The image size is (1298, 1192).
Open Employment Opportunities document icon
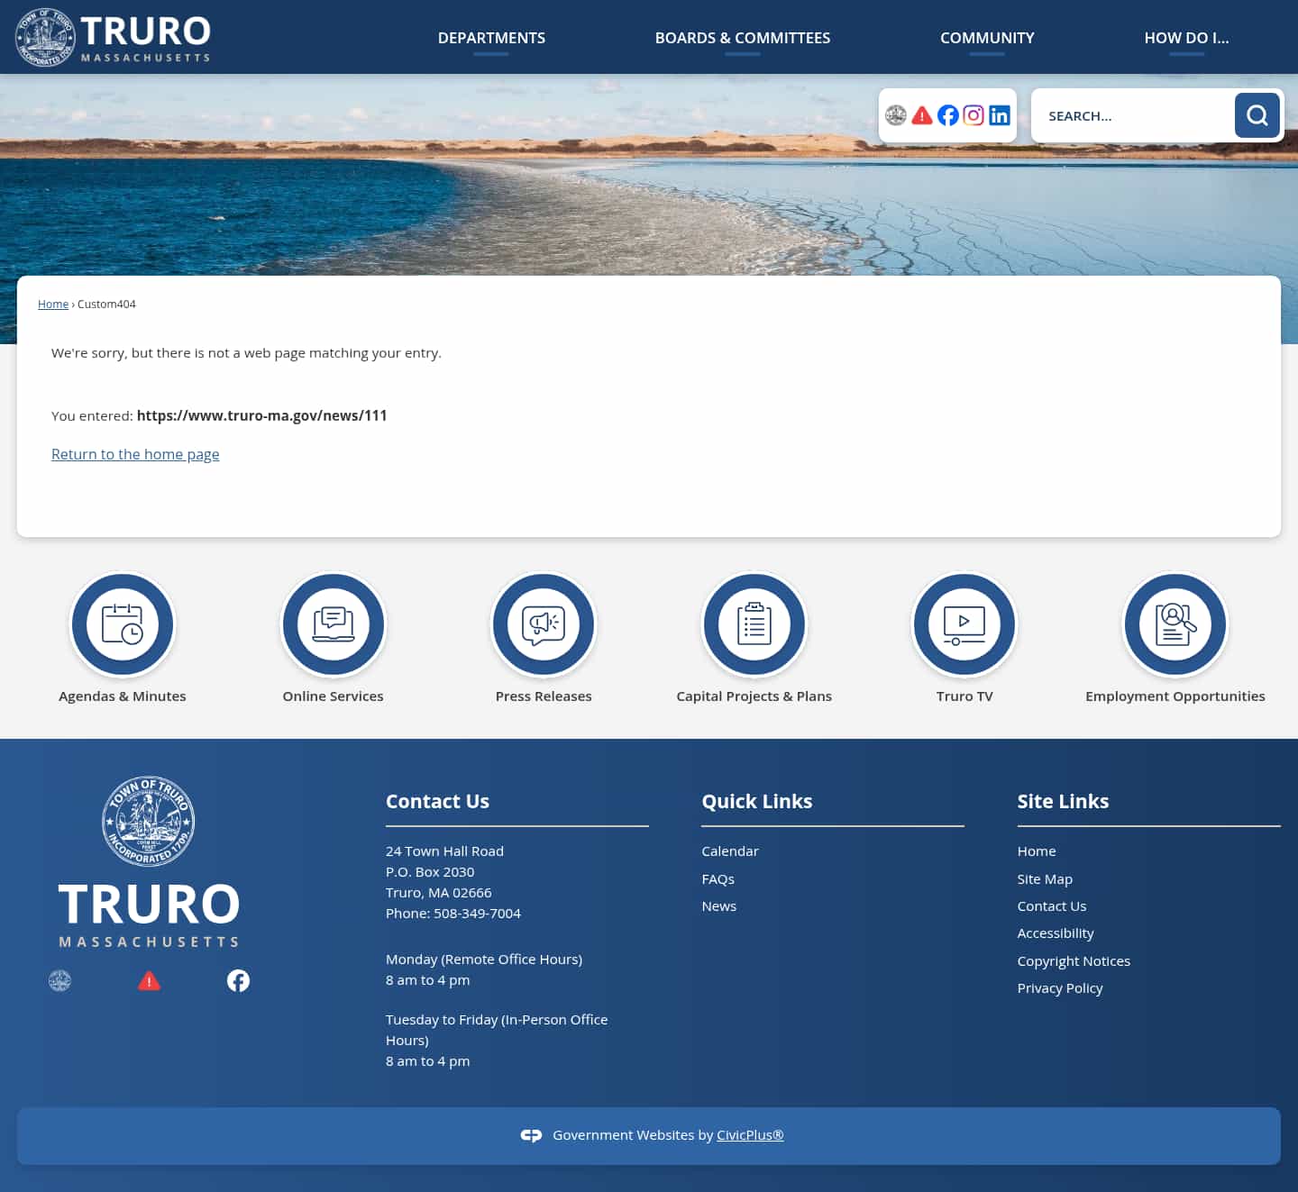pos(1175,624)
